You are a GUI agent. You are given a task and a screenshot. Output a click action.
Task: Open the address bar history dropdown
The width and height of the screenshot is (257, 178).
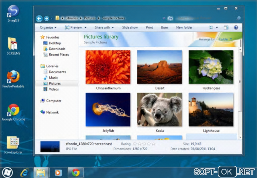[x=164, y=18]
